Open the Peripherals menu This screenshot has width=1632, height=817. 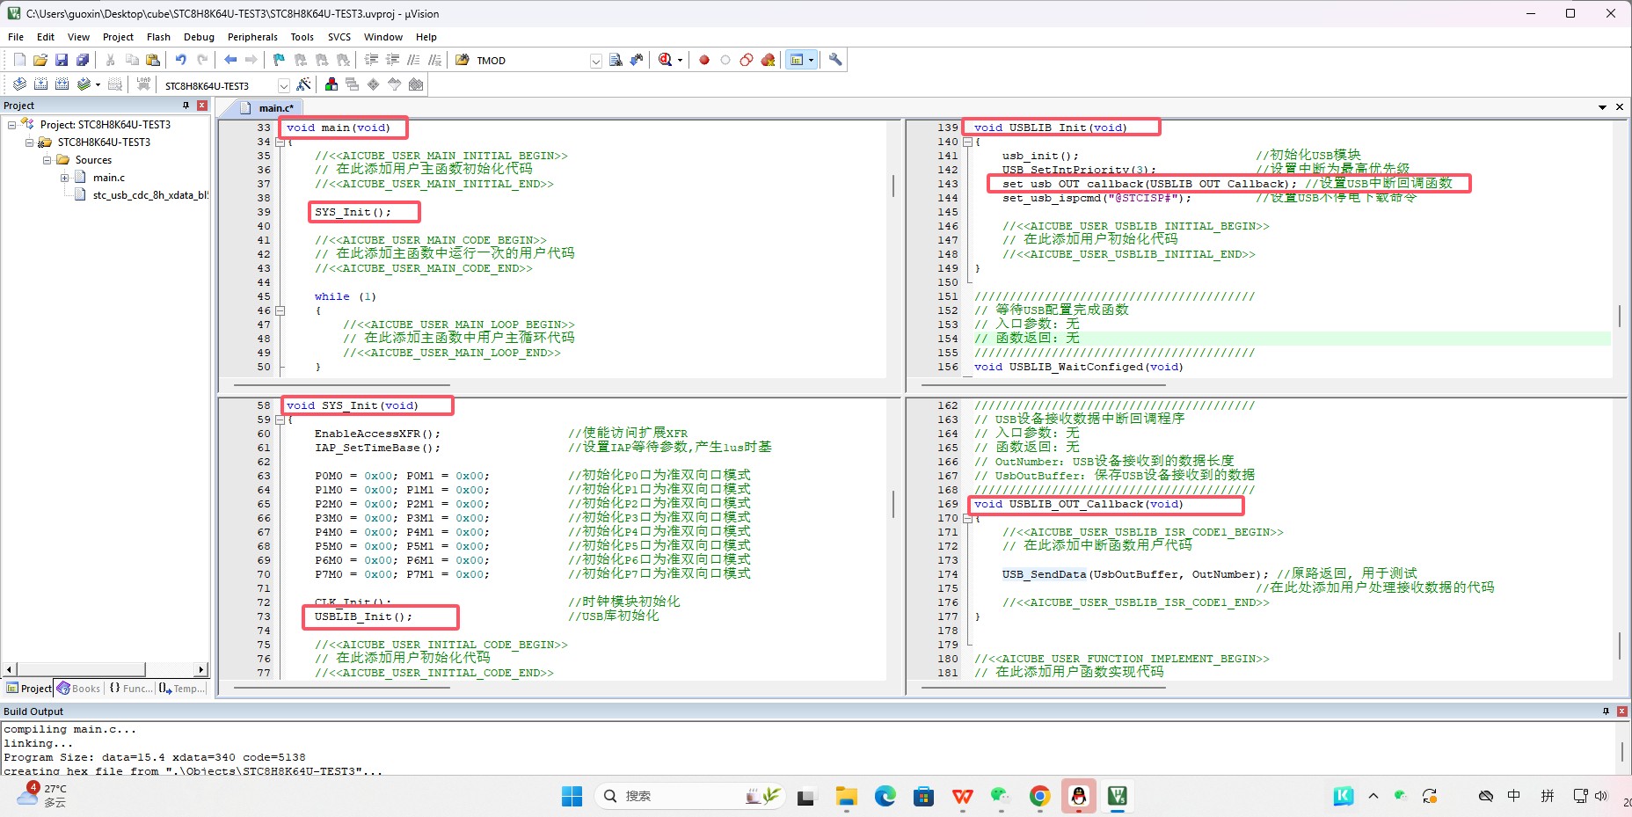point(252,37)
